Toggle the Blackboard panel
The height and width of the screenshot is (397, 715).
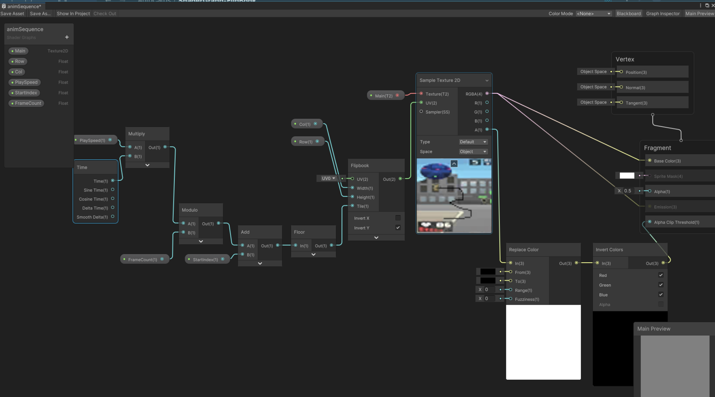tap(628, 14)
